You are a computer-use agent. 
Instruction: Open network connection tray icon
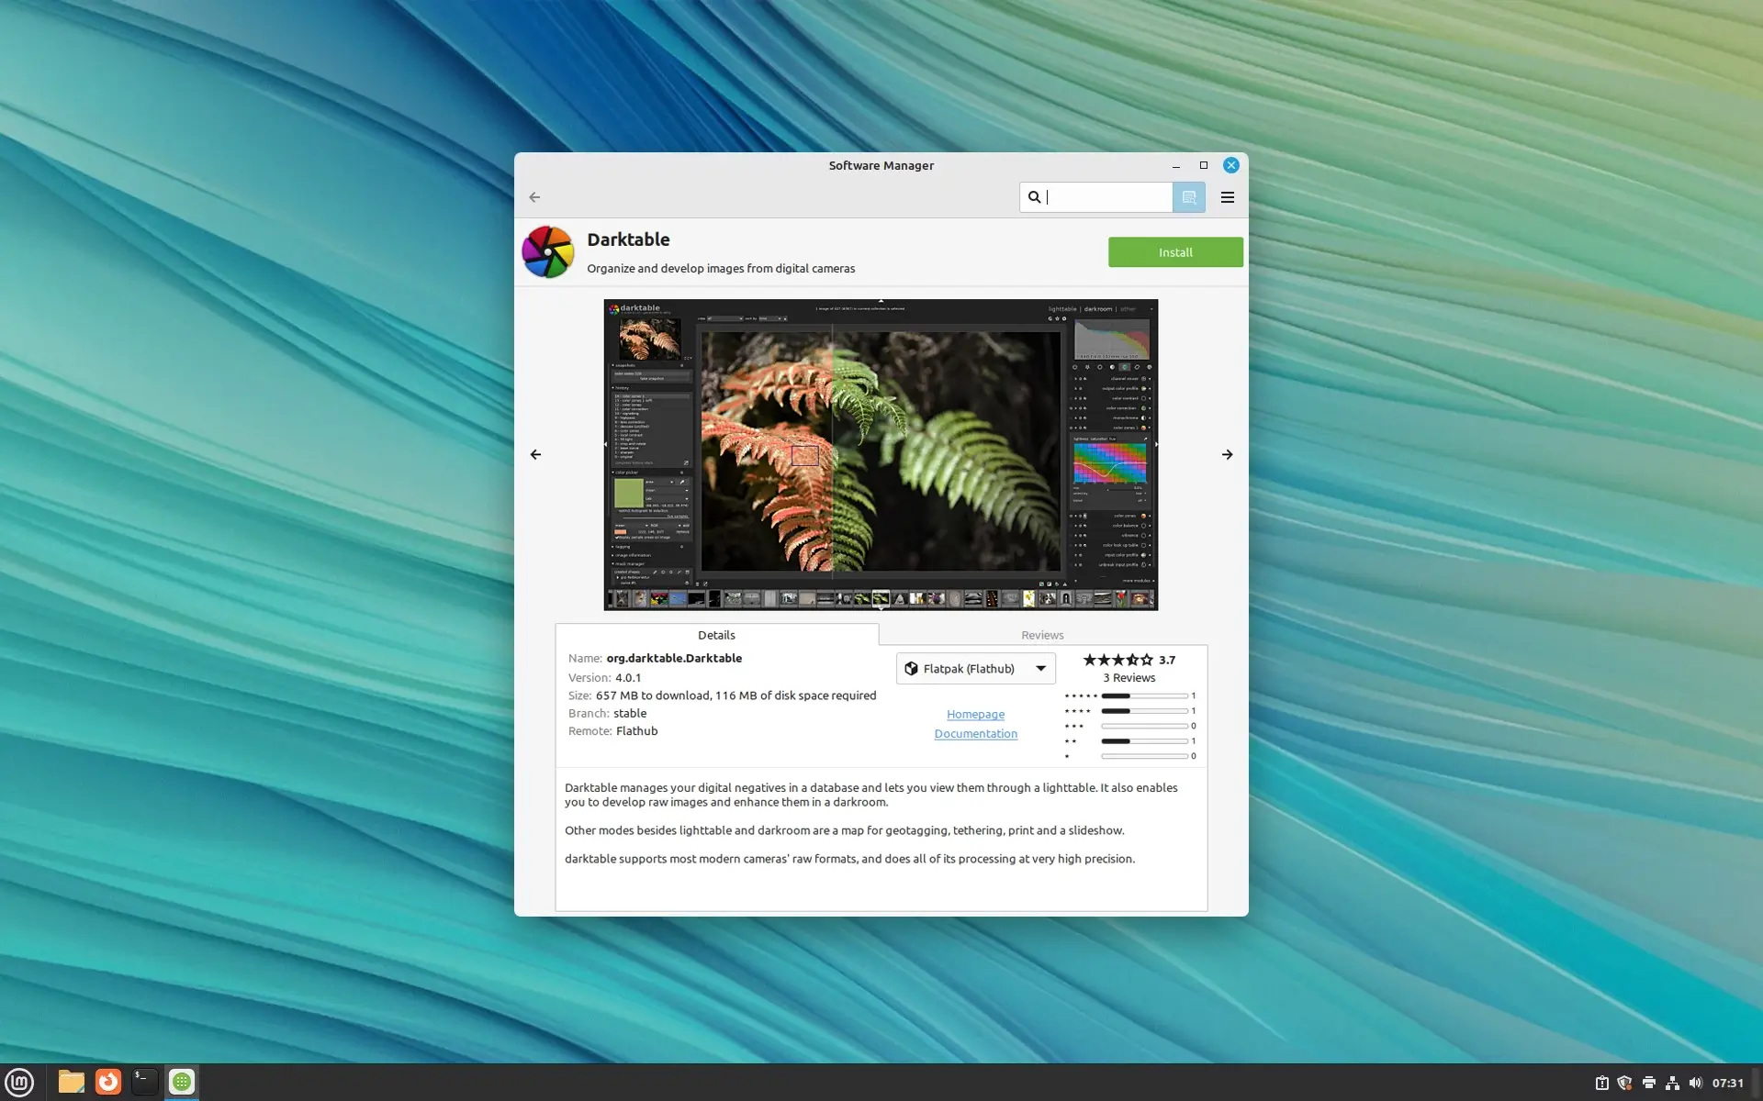[1672, 1083]
